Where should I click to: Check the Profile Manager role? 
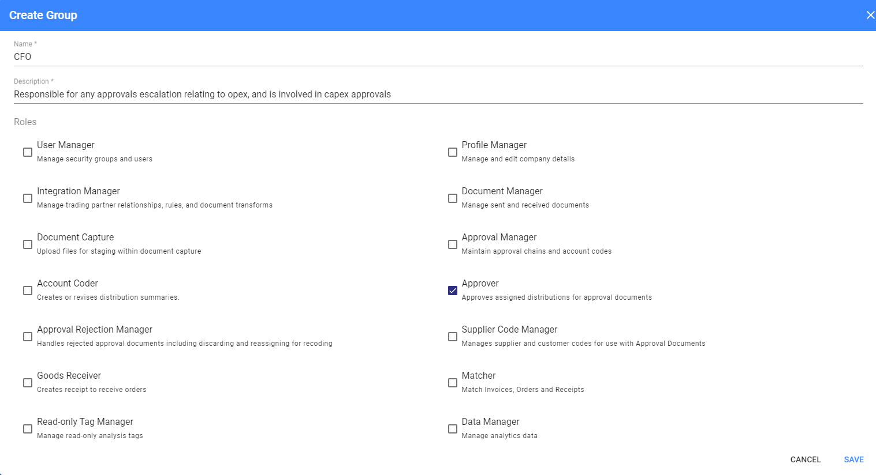[453, 152]
